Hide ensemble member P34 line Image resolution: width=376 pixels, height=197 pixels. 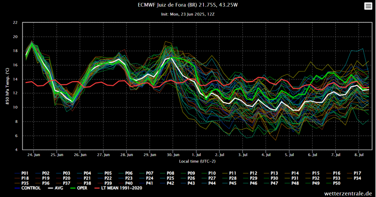click(358, 178)
